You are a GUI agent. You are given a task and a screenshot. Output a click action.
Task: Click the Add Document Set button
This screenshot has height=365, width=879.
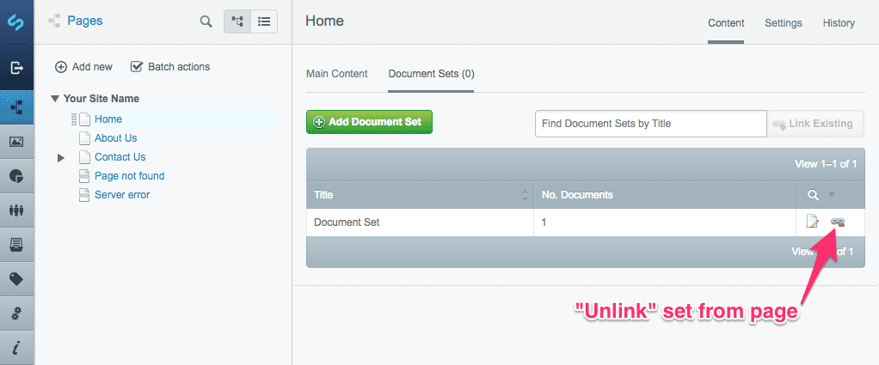[369, 122]
